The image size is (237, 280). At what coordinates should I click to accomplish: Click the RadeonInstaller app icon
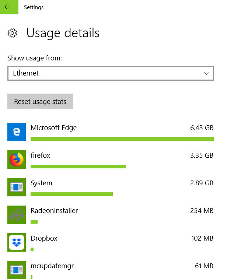tap(17, 215)
